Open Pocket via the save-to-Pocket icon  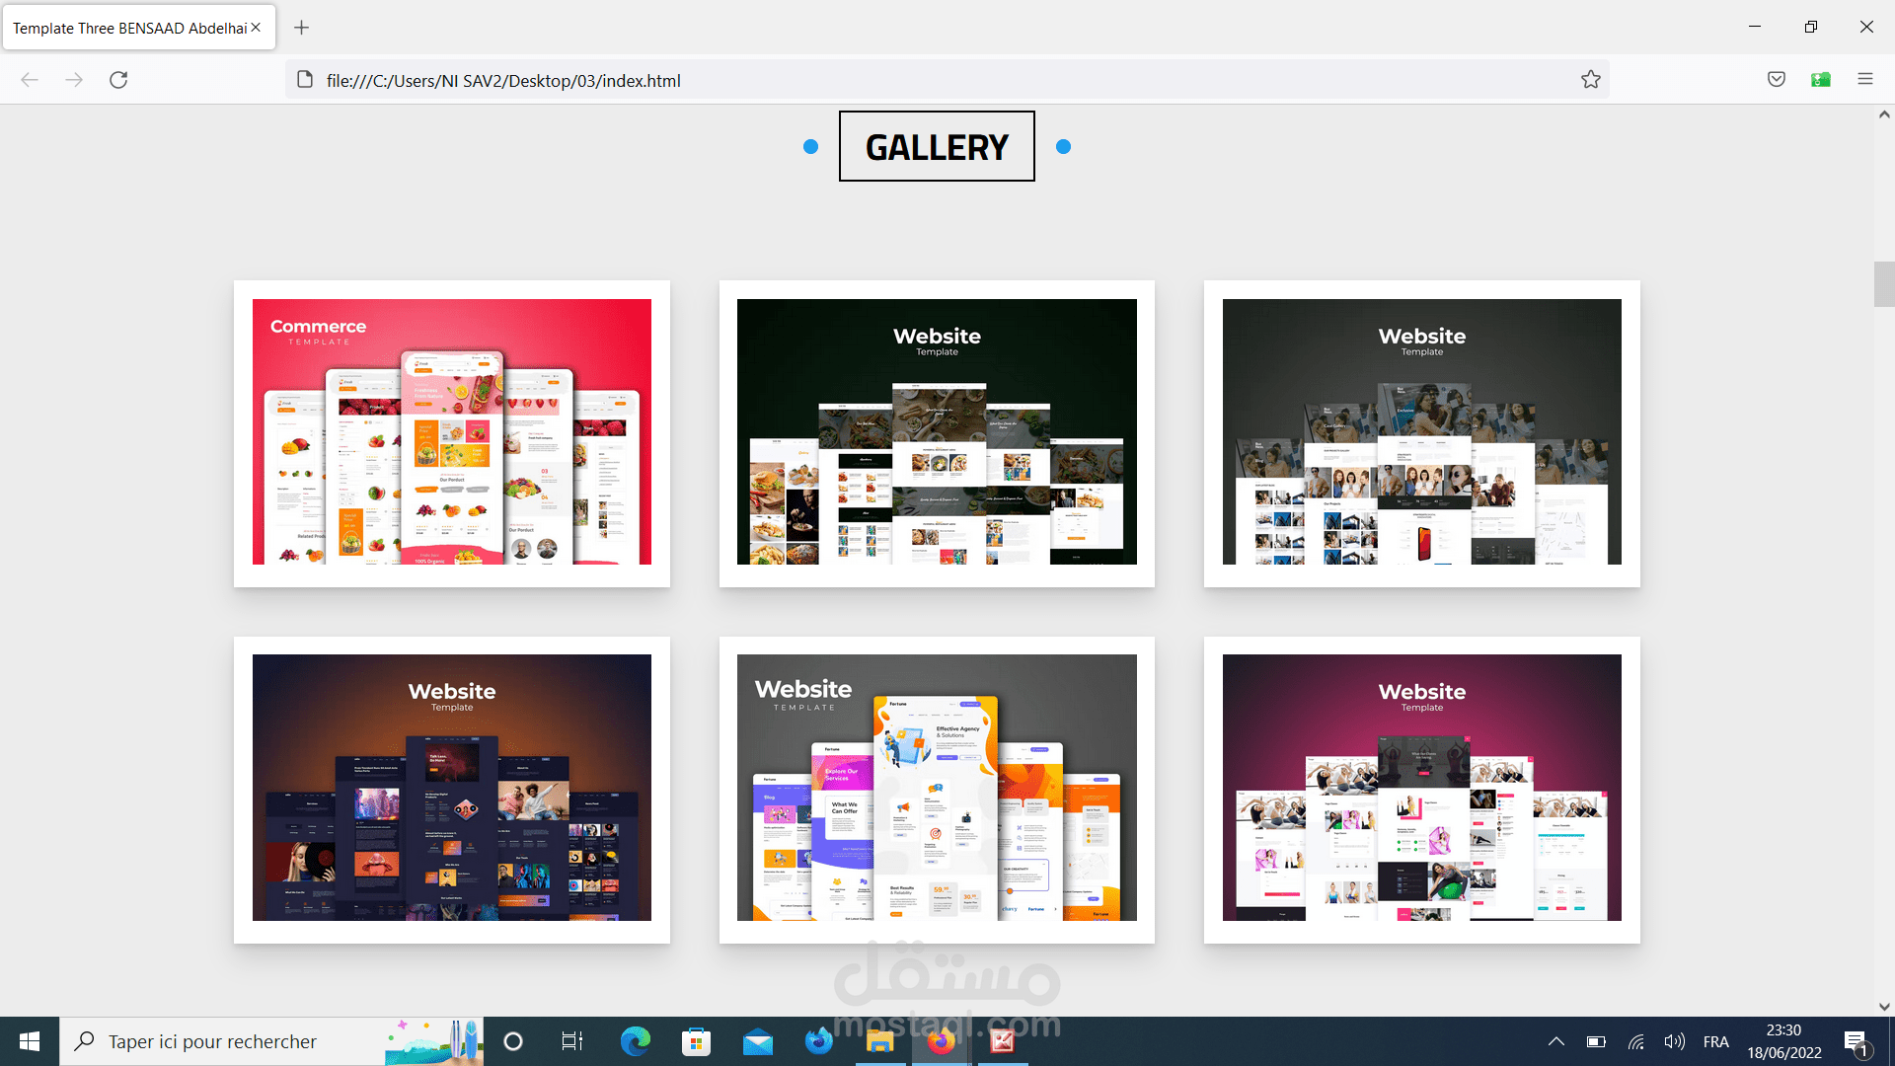coord(1777,79)
